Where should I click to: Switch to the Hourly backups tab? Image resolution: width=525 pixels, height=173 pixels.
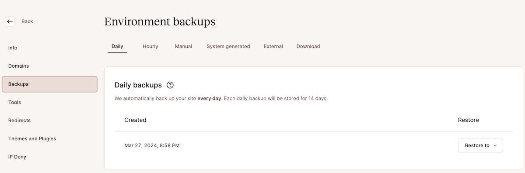tap(150, 46)
